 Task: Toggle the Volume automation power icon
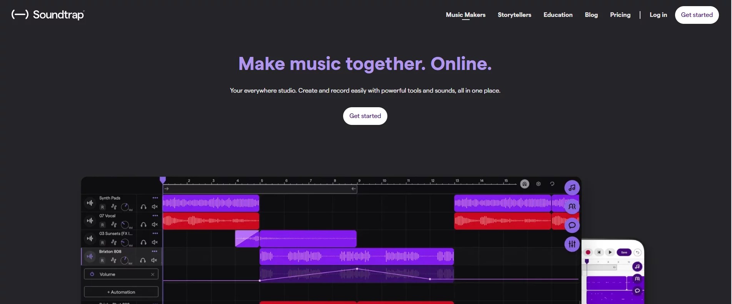[x=92, y=274]
